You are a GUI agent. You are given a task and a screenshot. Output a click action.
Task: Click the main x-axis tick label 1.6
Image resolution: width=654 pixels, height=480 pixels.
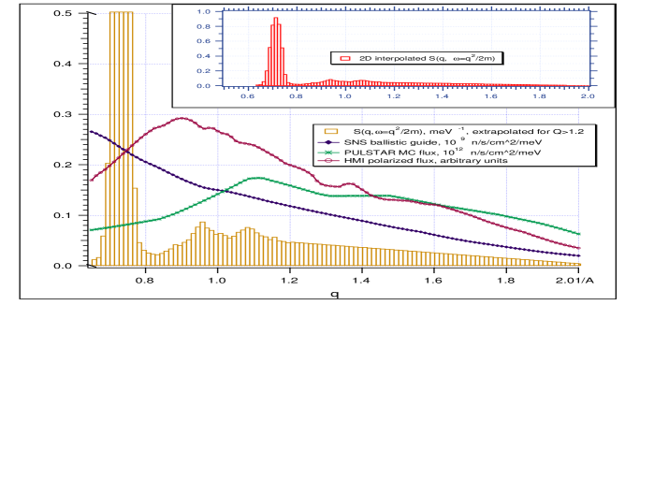[434, 281]
